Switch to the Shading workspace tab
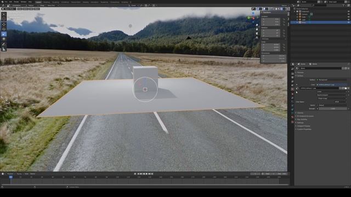Viewport: 351px width, 197px height. tap(86, 2)
